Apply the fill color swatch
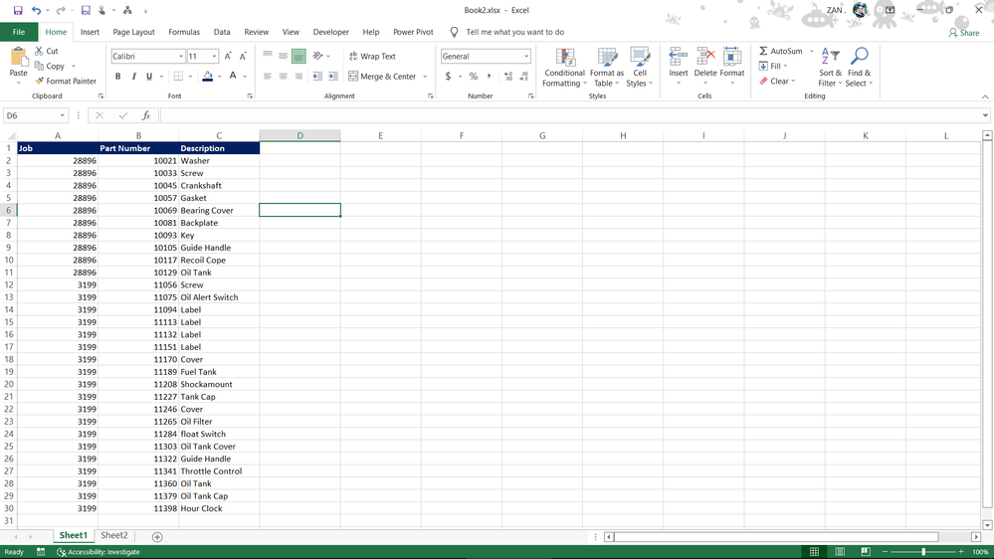This screenshot has width=994, height=559. [207, 76]
